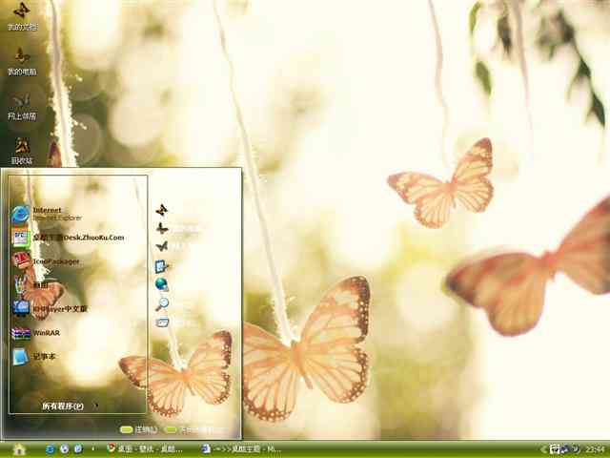
Task: Select the 我的电脑 desktop icon
Action: 22,61
